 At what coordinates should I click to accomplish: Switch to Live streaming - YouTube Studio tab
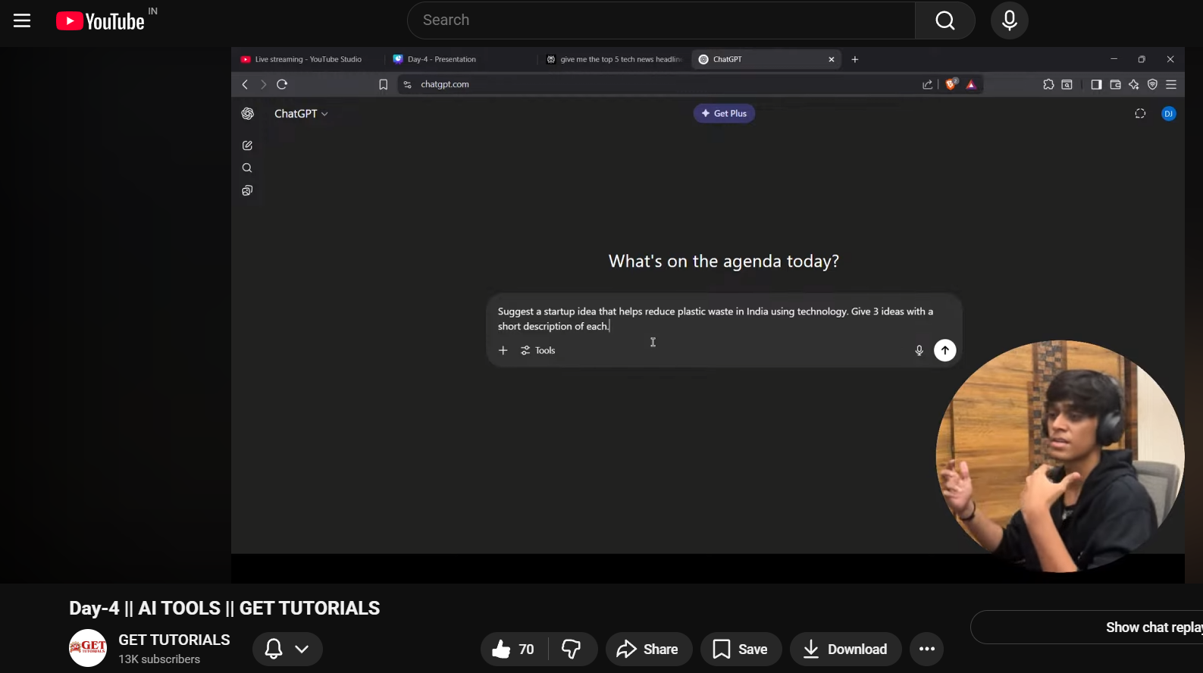308,59
